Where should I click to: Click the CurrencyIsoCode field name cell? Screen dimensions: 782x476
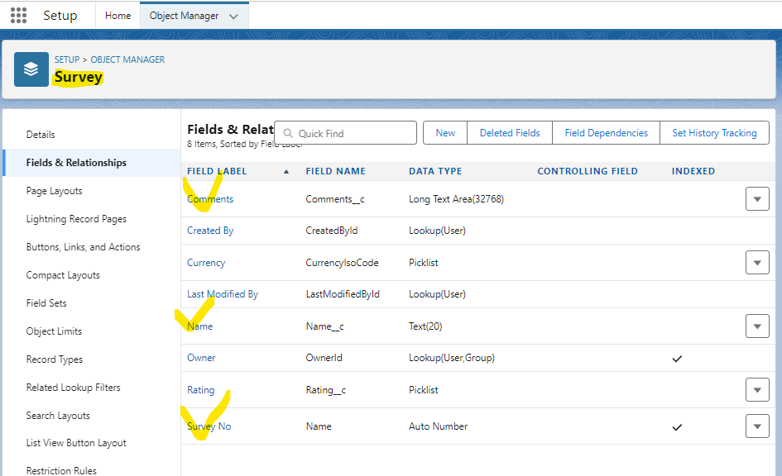click(x=342, y=263)
